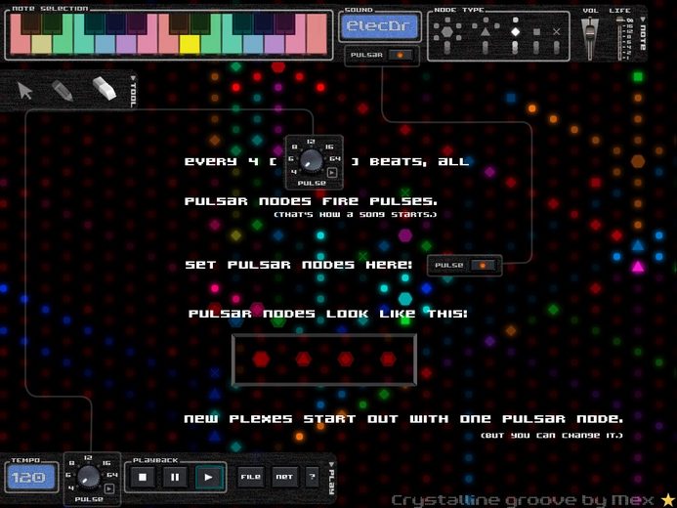Collapse the Play panel with its arrow
The width and height of the screenshot is (677, 508).
pyautogui.click(x=331, y=464)
